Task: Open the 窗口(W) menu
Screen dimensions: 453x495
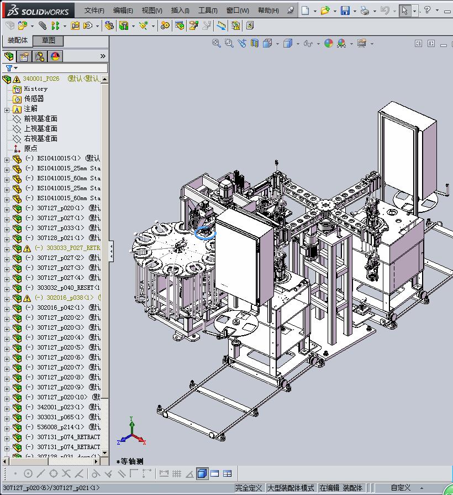Action: [x=238, y=11]
